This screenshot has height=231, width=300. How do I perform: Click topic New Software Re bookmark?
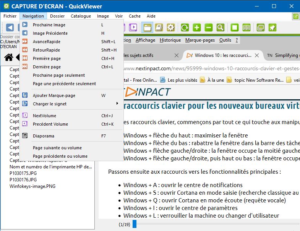pyautogui.click(x=255, y=80)
